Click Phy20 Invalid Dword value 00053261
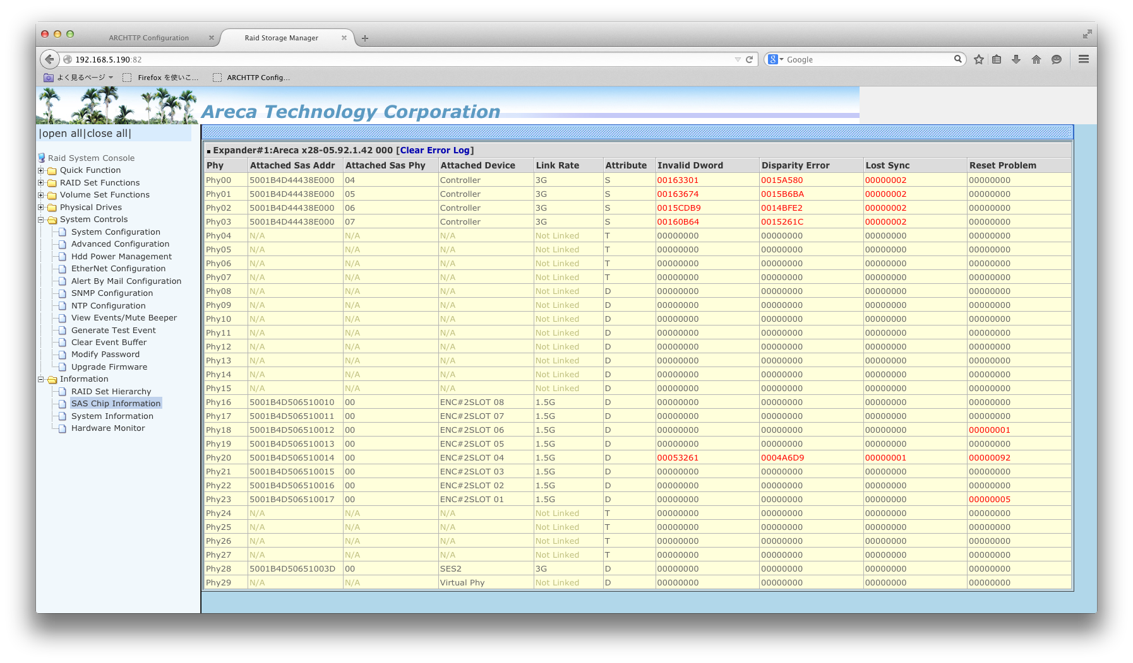1133x663 pixels. [678, 458]
